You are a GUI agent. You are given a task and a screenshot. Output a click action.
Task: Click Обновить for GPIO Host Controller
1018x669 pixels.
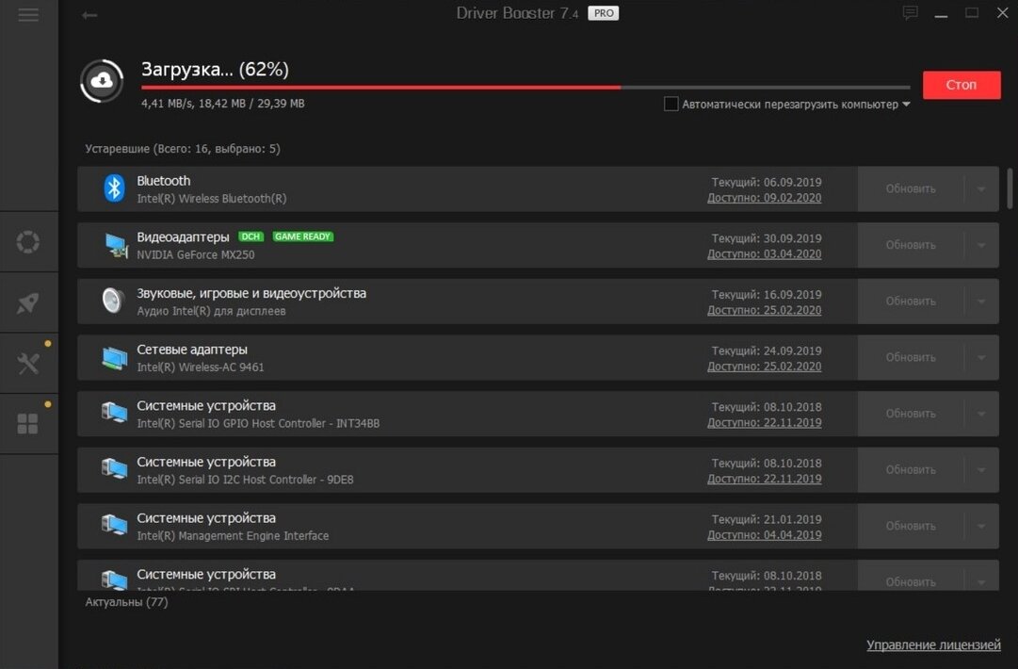coord(911,414)
